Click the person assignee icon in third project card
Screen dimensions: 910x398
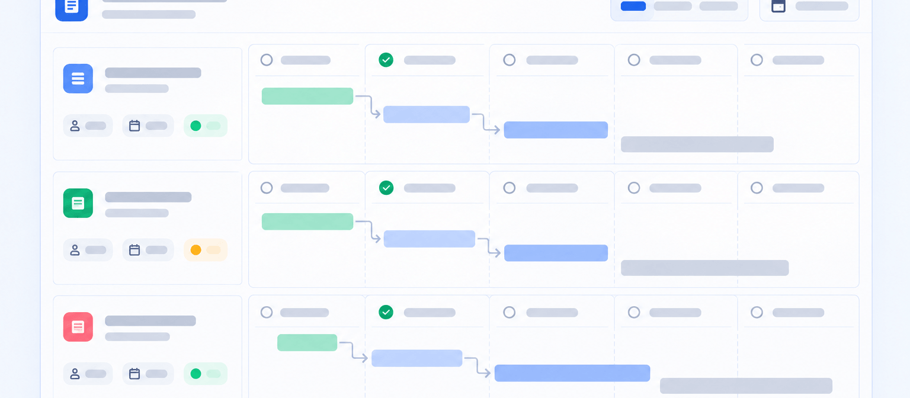point(75,374)
